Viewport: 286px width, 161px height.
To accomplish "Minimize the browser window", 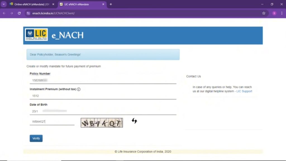I will 262,4.
